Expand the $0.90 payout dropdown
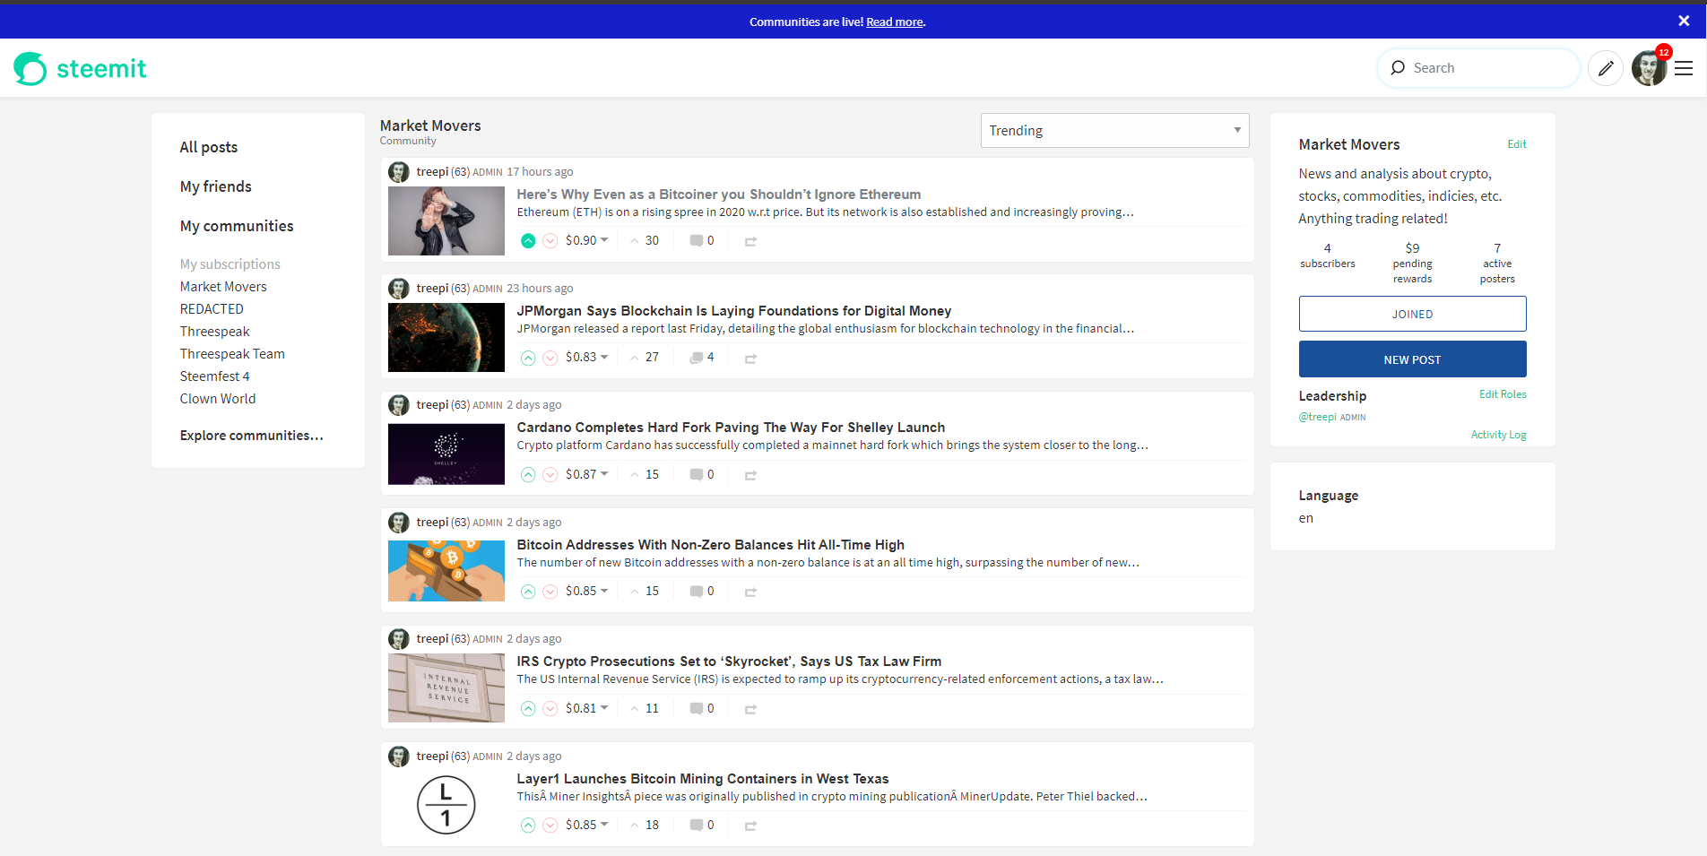 [x=585, y=240]
